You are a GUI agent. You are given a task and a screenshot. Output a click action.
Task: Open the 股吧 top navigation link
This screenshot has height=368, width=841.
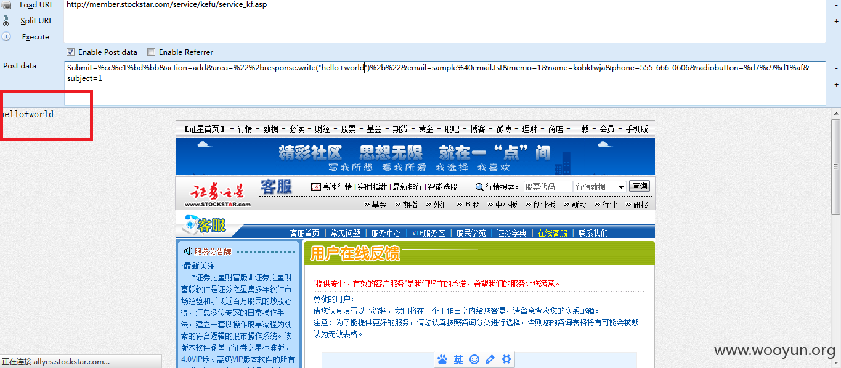[452, 129]
